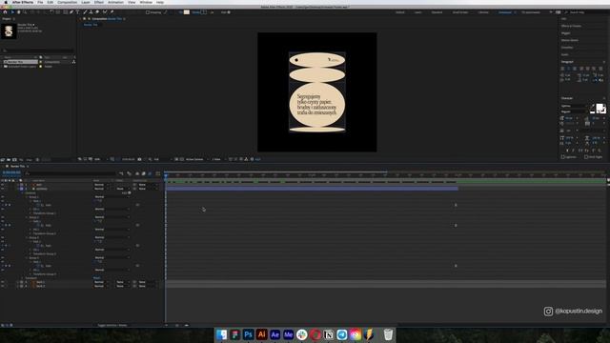Collapse Group 3 in the timeline
Viewport: 610px width, 343px height.
[x=27, y=237]
